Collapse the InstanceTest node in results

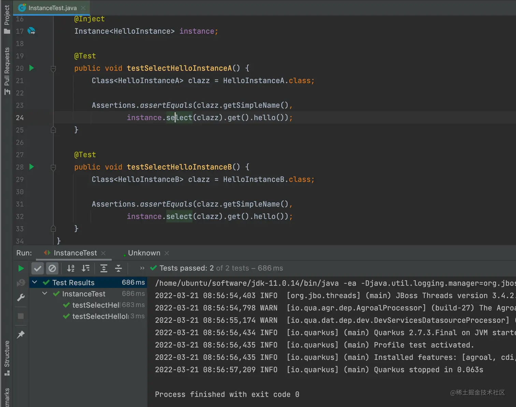[45, 293]
